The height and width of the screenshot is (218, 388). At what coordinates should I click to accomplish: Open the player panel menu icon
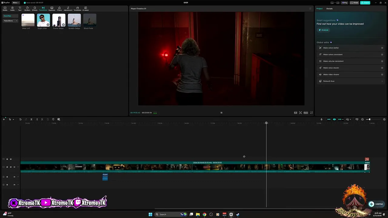pos(310,8)
